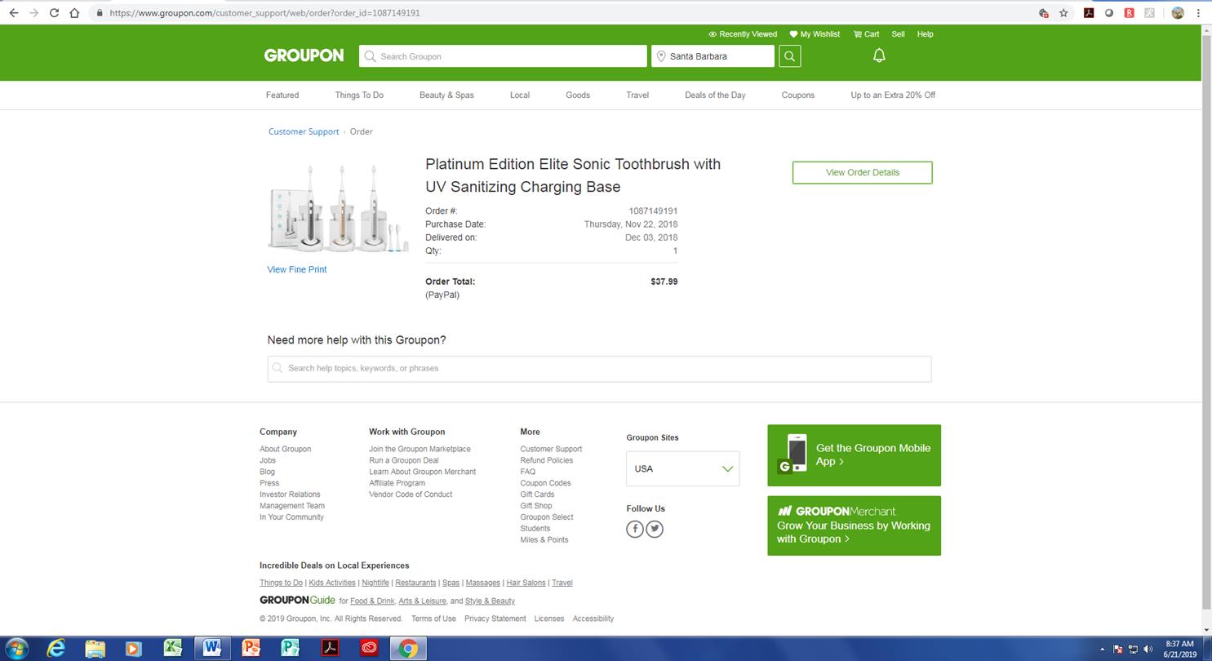Open Up to an Extra 20% Off
The image size is (1212, 661).
tap(893, 95)
